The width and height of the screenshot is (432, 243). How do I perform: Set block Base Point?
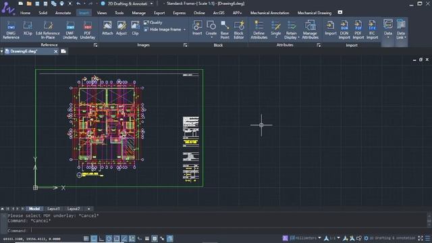tap(225, 30)
